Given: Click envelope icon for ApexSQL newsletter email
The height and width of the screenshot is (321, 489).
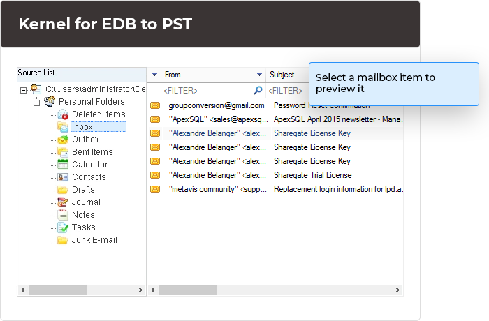Looking at the screenshot, I should [x=155, y=119].
